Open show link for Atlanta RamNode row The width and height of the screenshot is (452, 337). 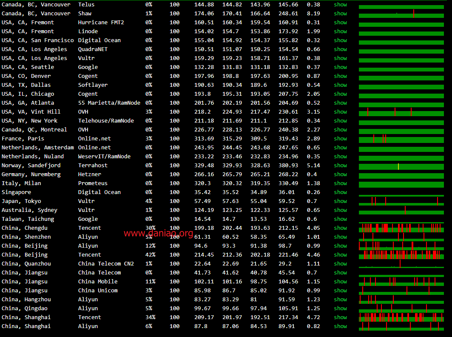tap(340, 103)
